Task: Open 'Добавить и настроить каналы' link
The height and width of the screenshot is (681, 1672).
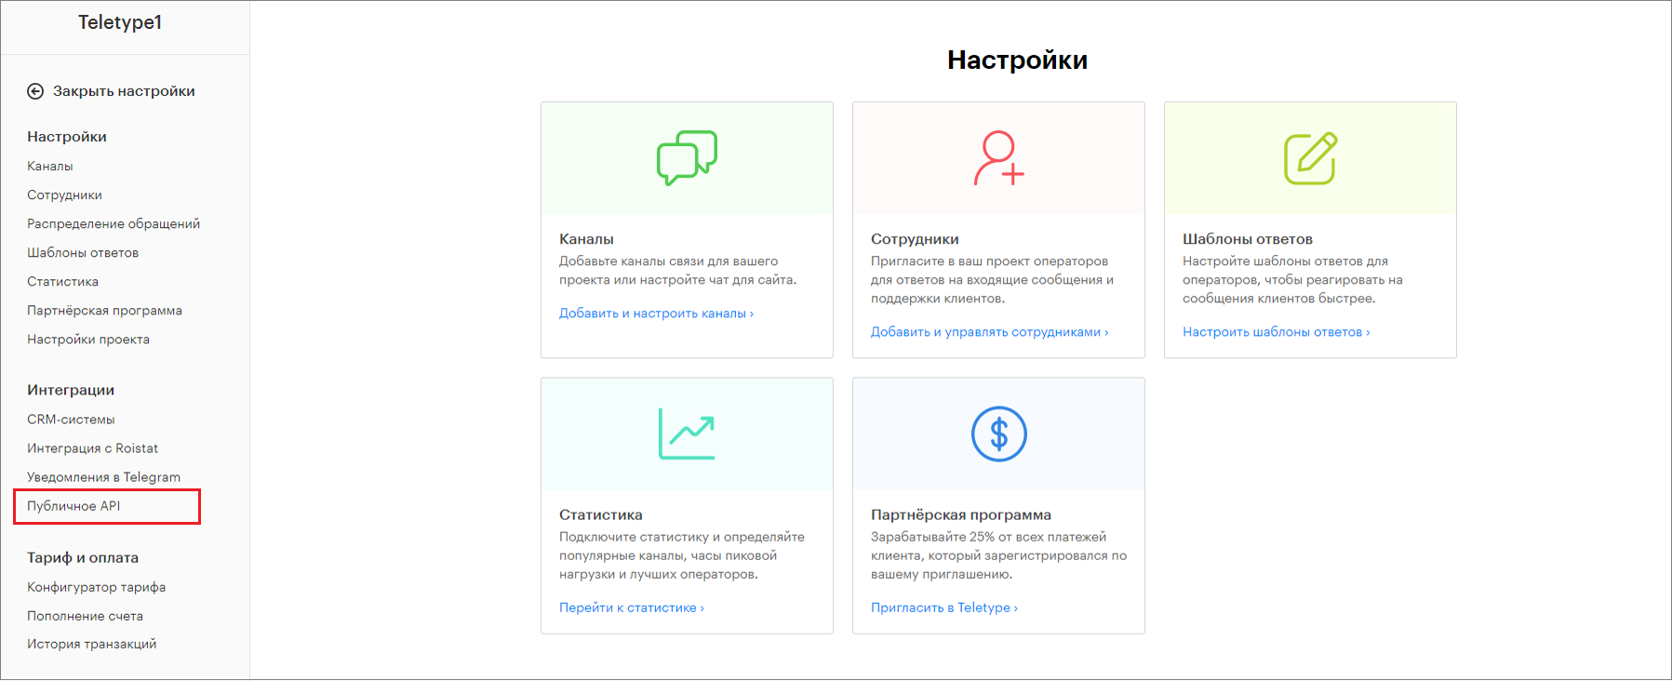Action: coord(656,314)
